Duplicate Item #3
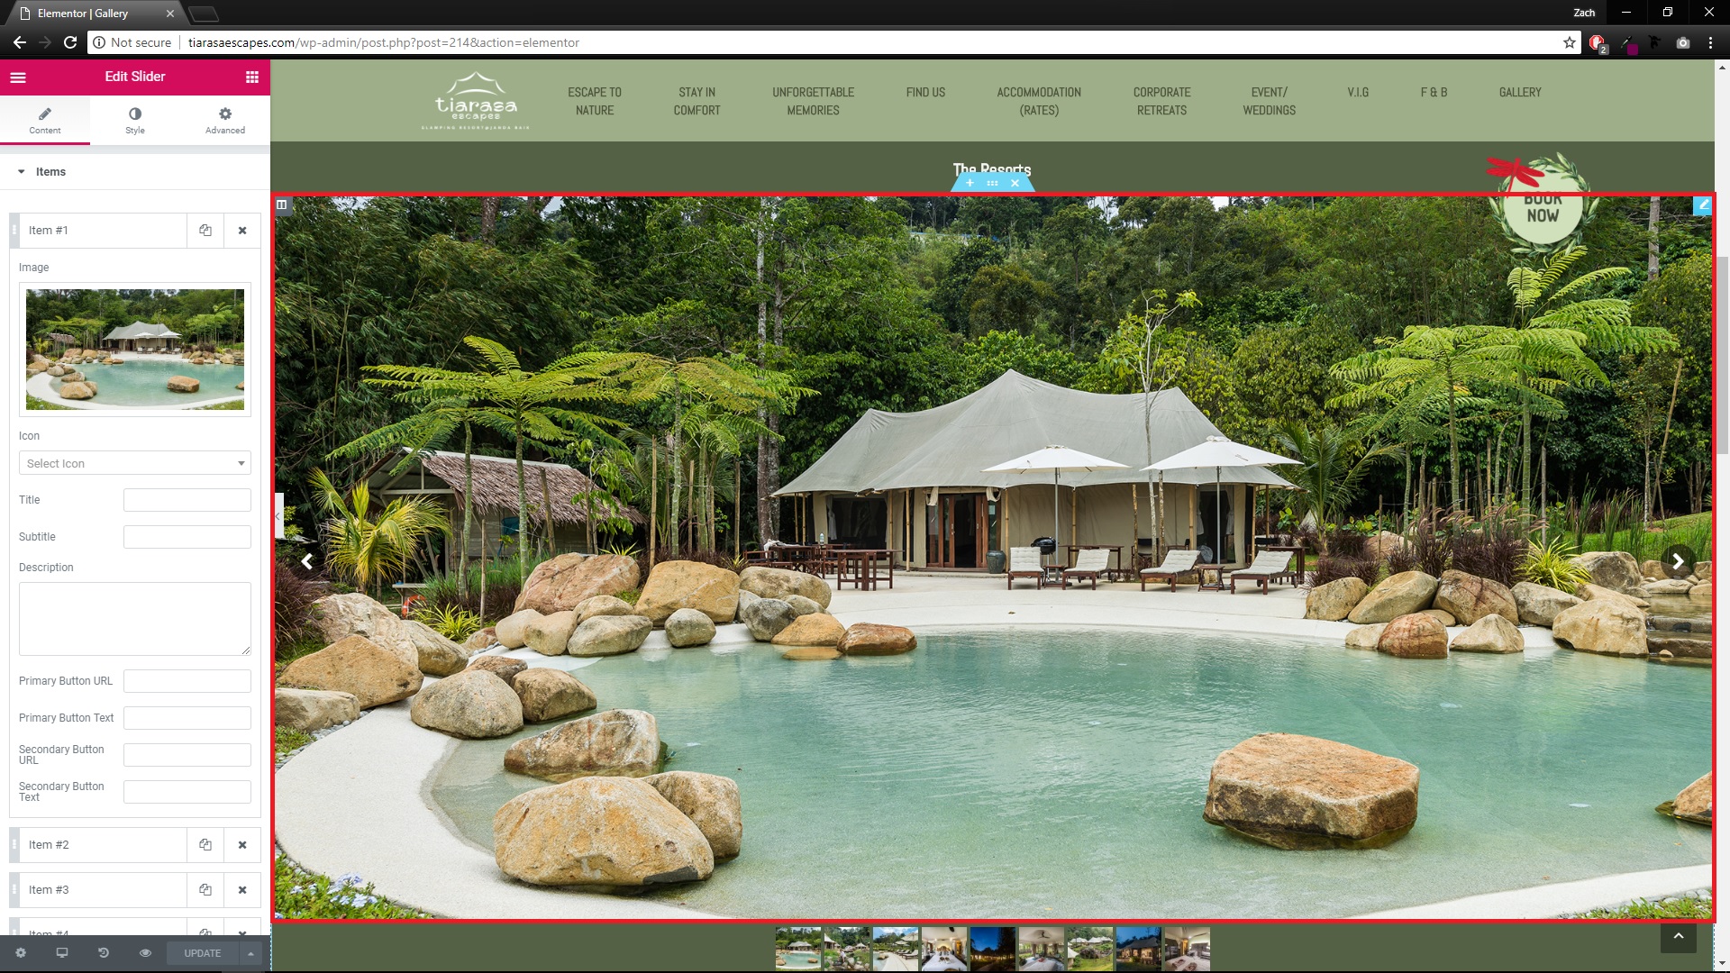 click(205, 890)
